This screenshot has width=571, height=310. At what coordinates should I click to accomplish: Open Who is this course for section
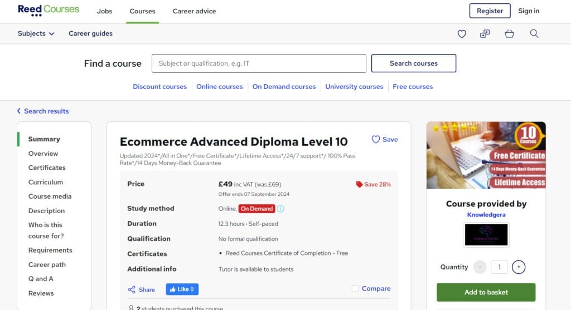46,230
